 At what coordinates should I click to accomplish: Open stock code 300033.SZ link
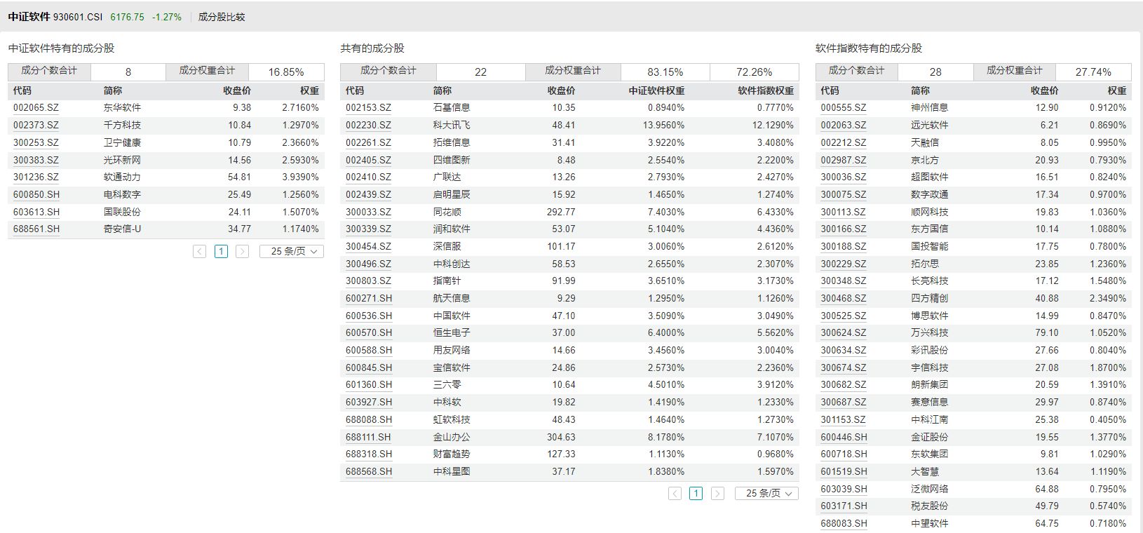pyautogui.click(x=369, y=212)
